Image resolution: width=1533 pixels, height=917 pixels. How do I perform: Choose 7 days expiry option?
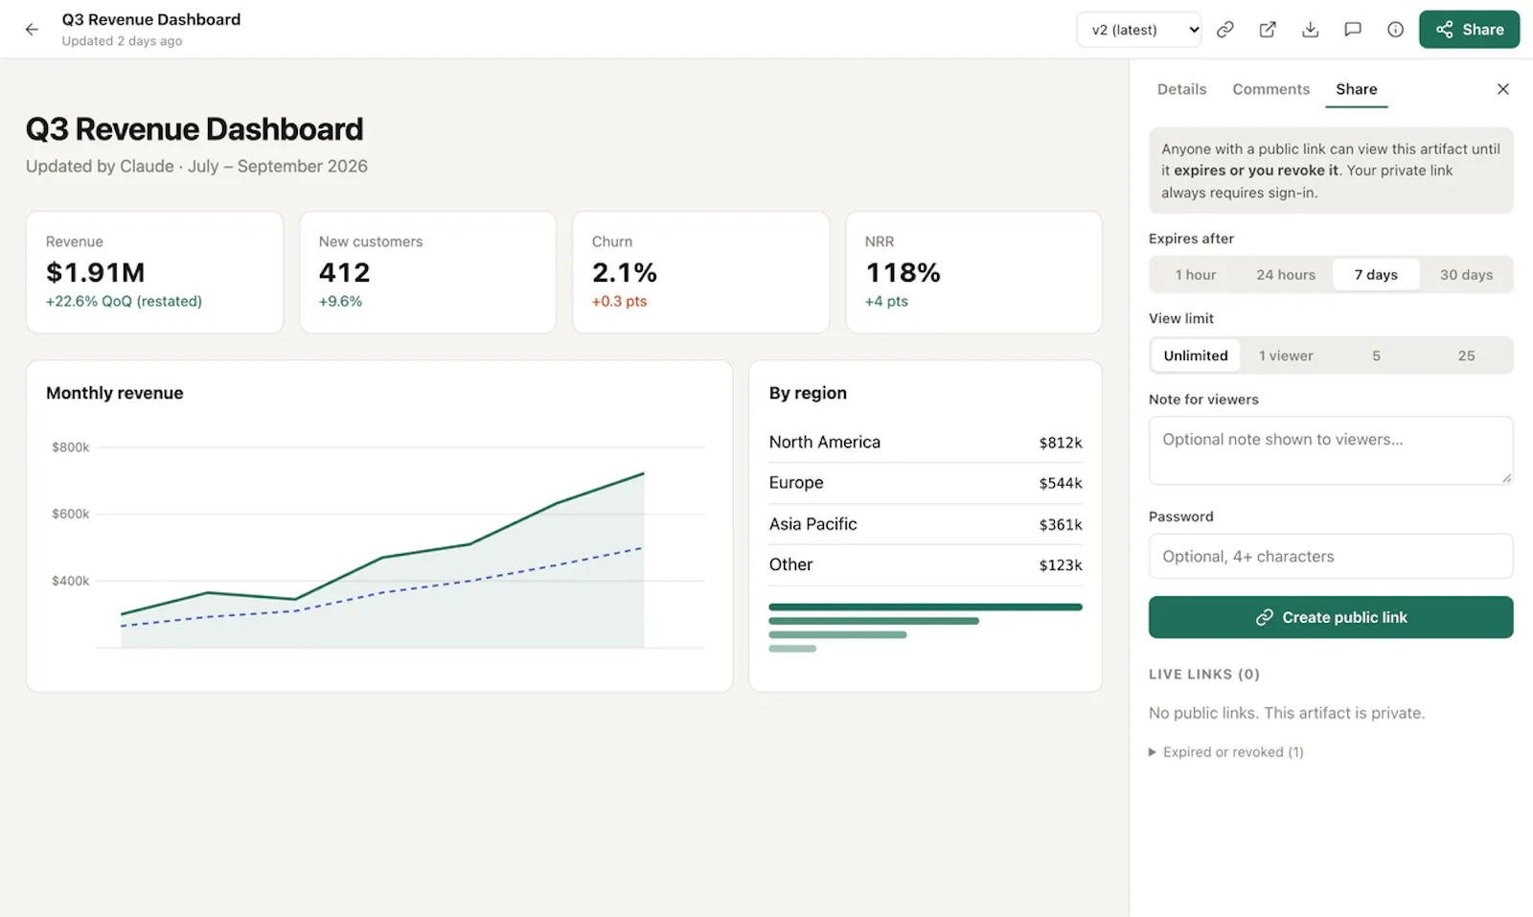pos(1376,275)
